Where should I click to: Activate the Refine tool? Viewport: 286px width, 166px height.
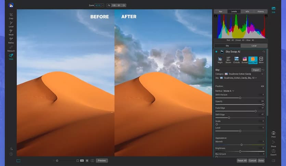(x=11, y=40)
